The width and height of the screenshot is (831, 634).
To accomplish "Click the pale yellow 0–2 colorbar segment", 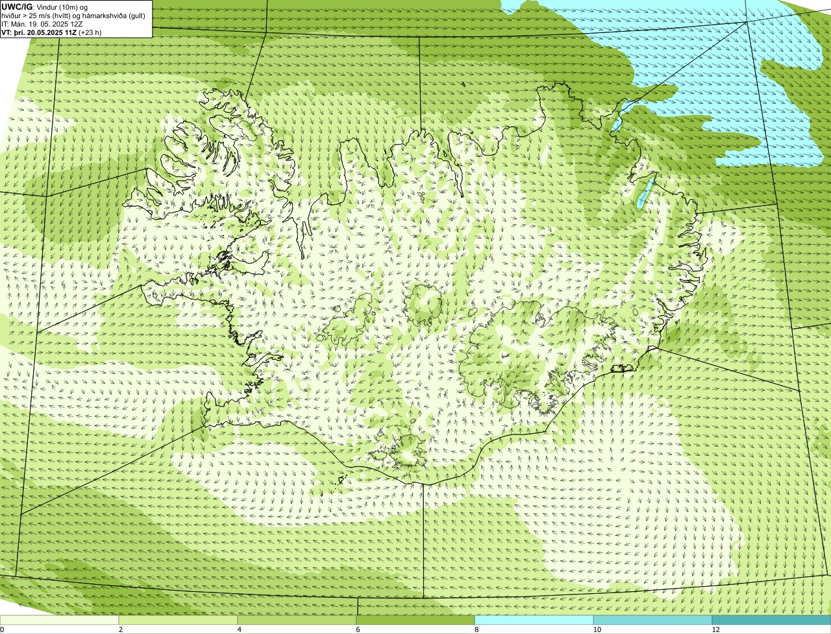I will (x=60, y=620).
